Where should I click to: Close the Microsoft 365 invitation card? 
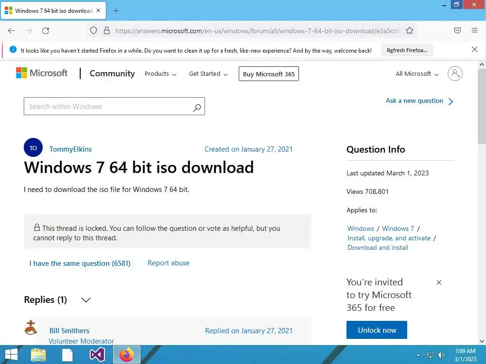(439, 282)
